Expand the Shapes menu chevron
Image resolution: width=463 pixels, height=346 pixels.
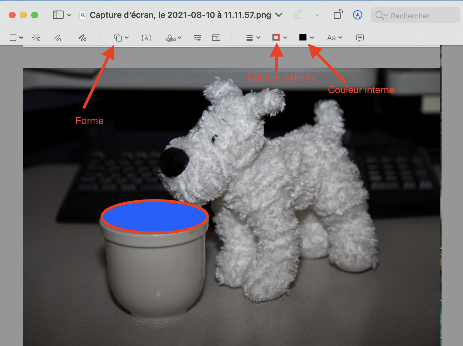coord(127,38)
